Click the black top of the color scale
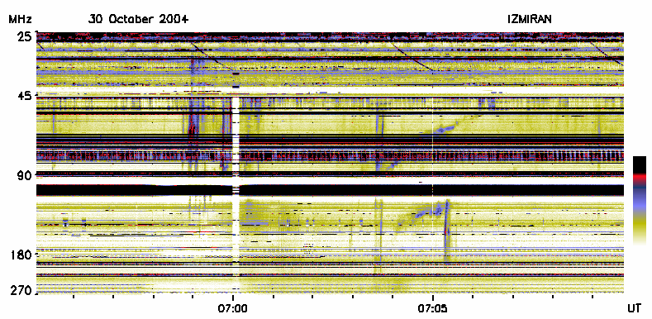 click(x=640, y=164)
